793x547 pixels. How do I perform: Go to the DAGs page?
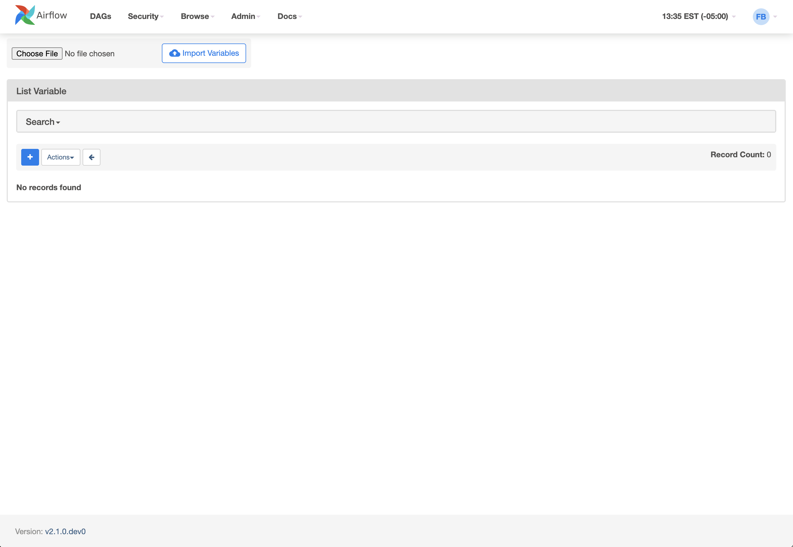100,16
